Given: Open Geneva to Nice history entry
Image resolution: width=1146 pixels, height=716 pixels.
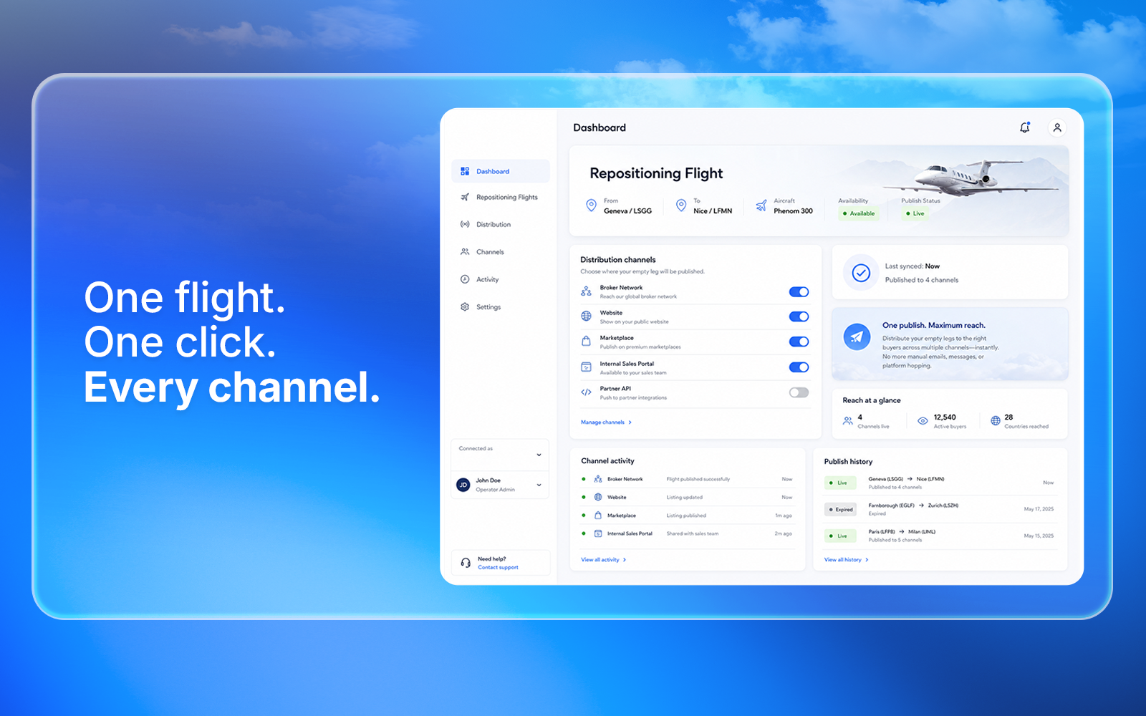Looking at the screenshot, I should pyautogui.click(x=940, y=483).
